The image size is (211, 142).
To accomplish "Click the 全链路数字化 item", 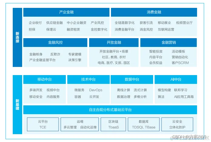I will (125, 23).
